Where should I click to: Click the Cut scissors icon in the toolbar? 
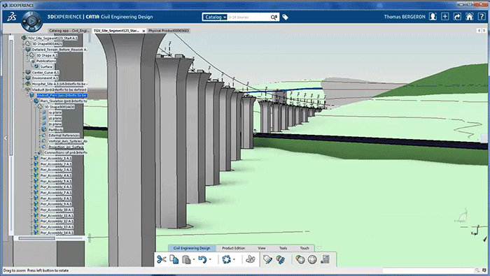tap(161, 259)
